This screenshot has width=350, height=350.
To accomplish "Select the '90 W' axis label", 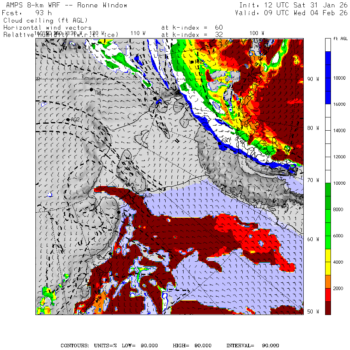I will pos(313,79).
